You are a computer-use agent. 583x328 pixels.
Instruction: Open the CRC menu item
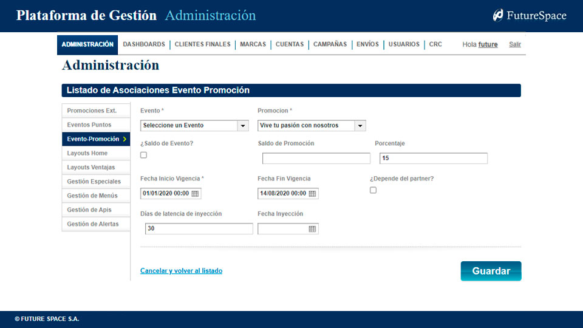coord(435,44)
